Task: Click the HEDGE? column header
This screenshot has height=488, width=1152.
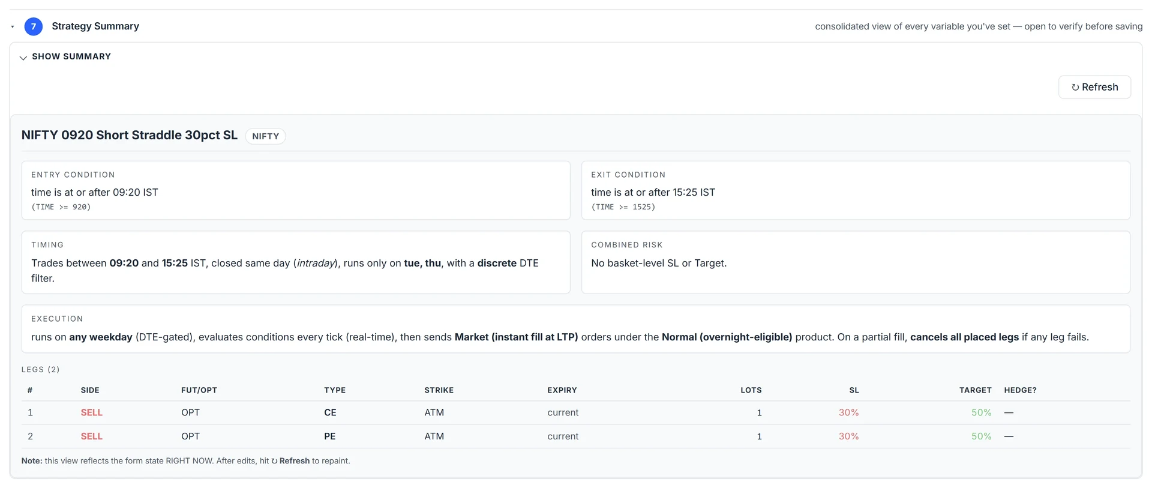Action: click(x=1020, y=390)
